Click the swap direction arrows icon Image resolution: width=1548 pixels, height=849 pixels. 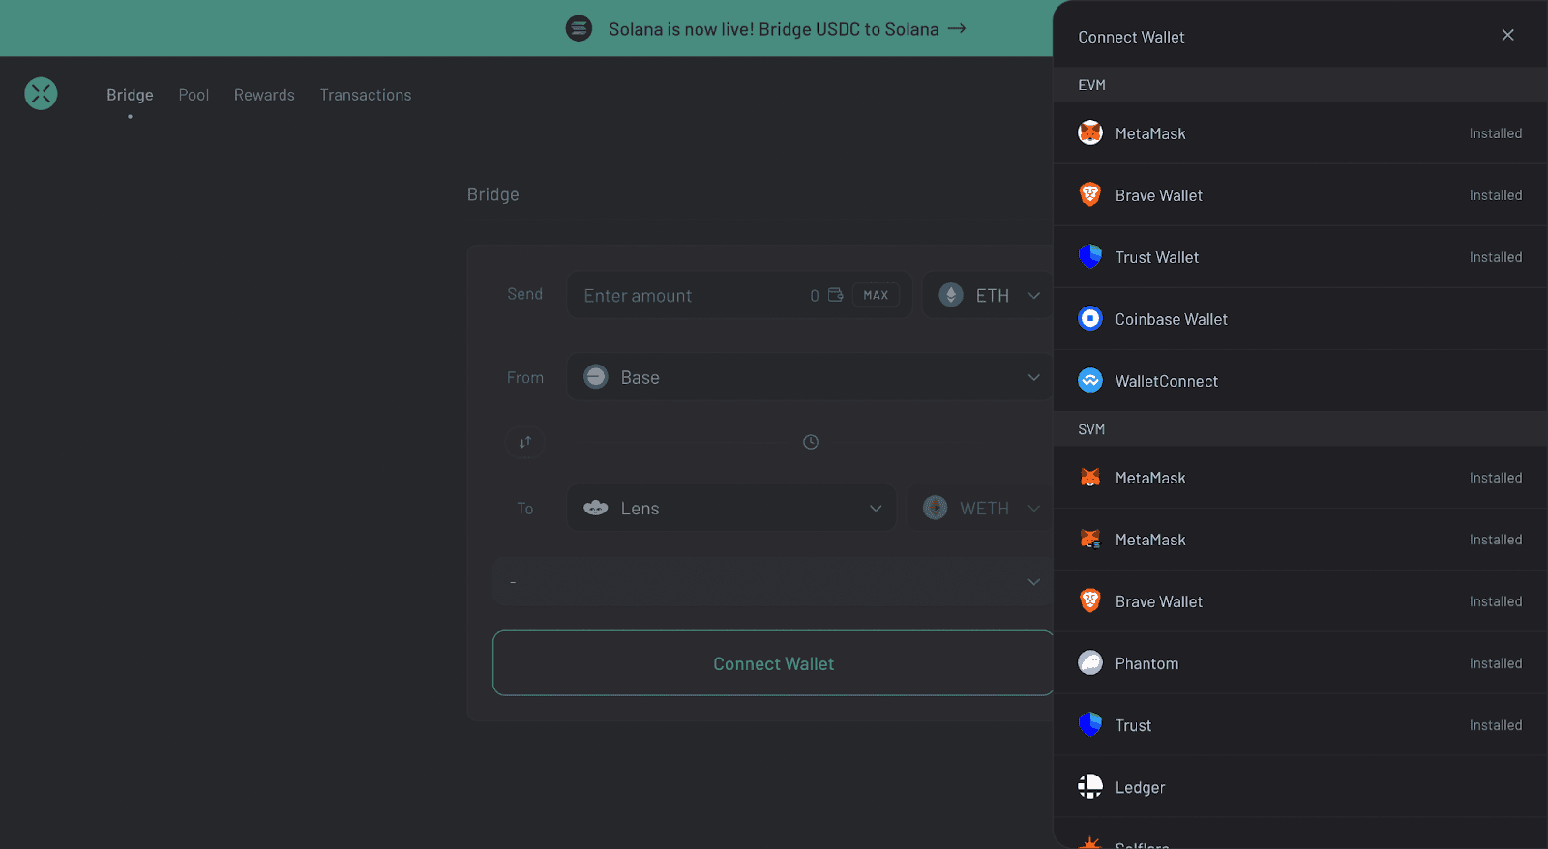click(525, 442)
